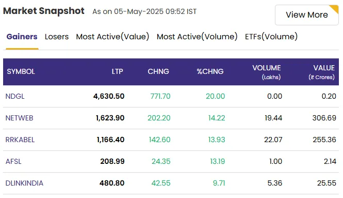Image resolution: width=343 pixels, height=198 pixels.
Task: Click the Market Snapshot heading
Action: pyautogui.click(x=44, y=11)
